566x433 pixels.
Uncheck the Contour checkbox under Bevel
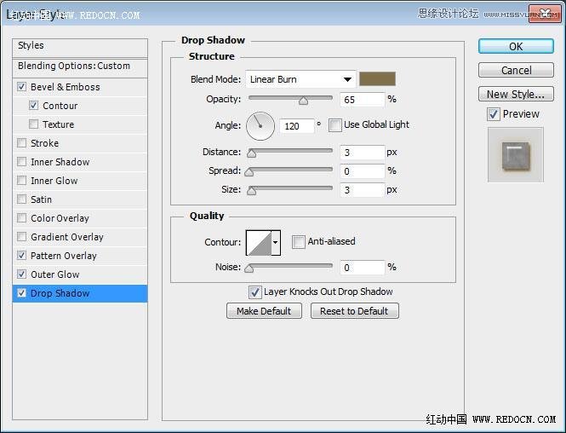coord(33,106)
